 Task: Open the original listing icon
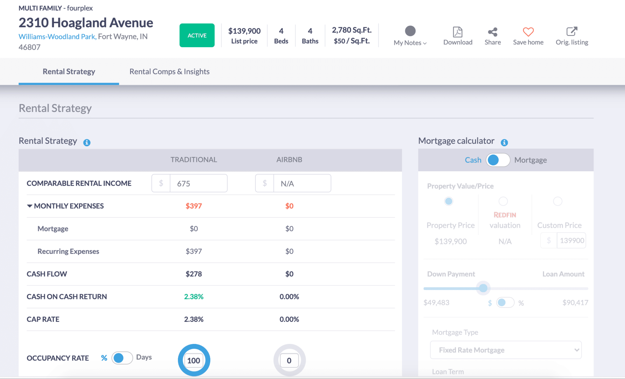(x=572, y=31)
